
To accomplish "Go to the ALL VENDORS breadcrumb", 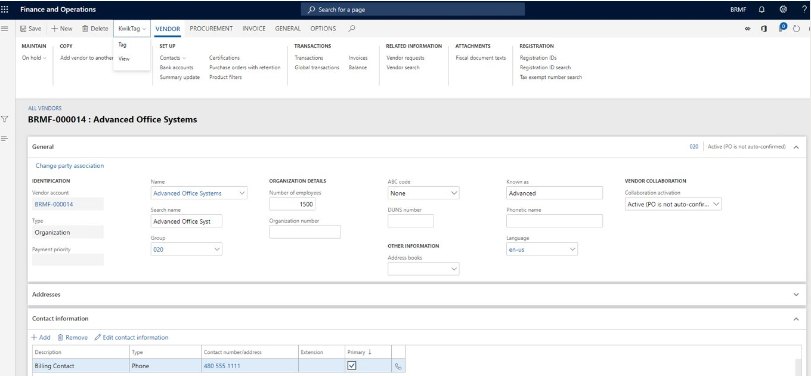I will (45, 108).
